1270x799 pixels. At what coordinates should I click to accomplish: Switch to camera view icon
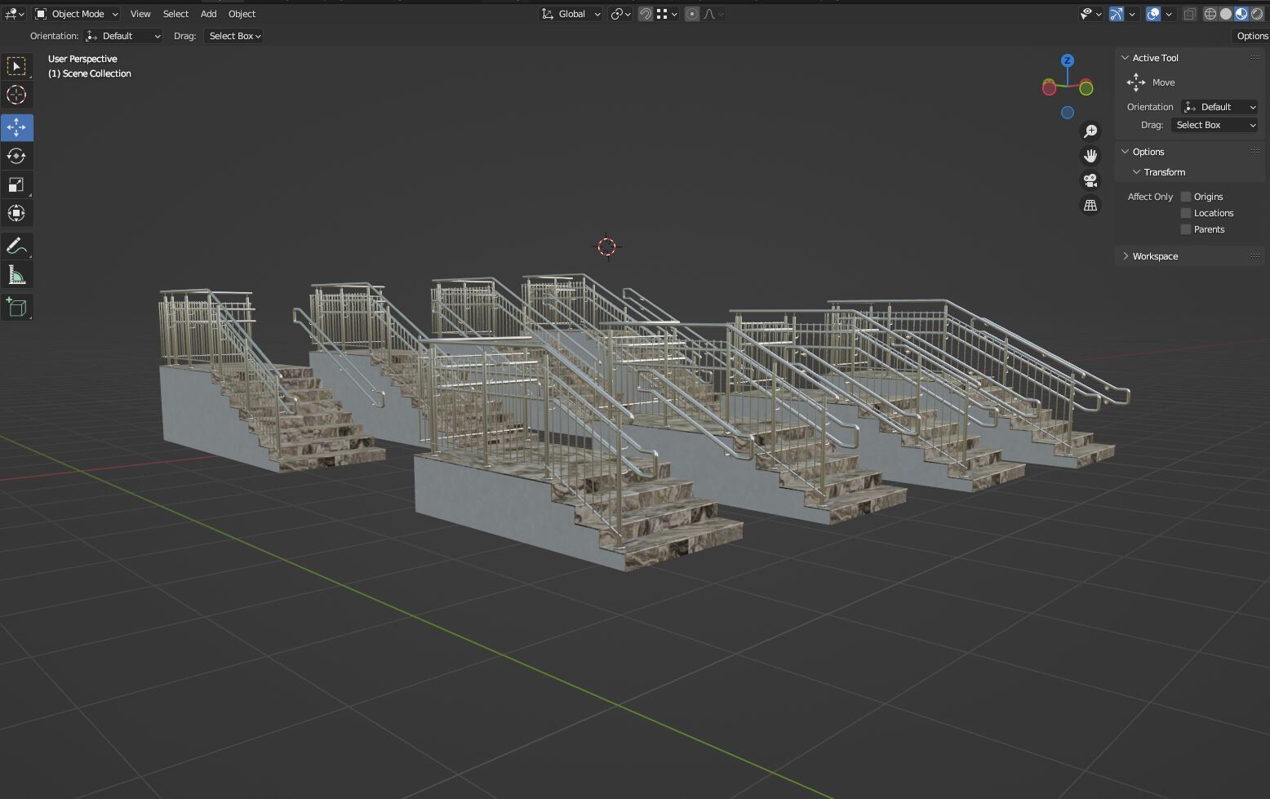click(1091, 180)
